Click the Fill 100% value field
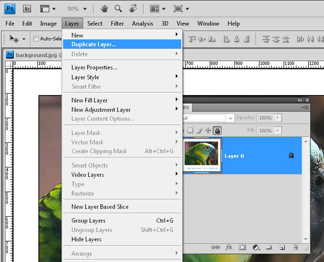This screenshot has width=324, height=262. tap(265, 131)
